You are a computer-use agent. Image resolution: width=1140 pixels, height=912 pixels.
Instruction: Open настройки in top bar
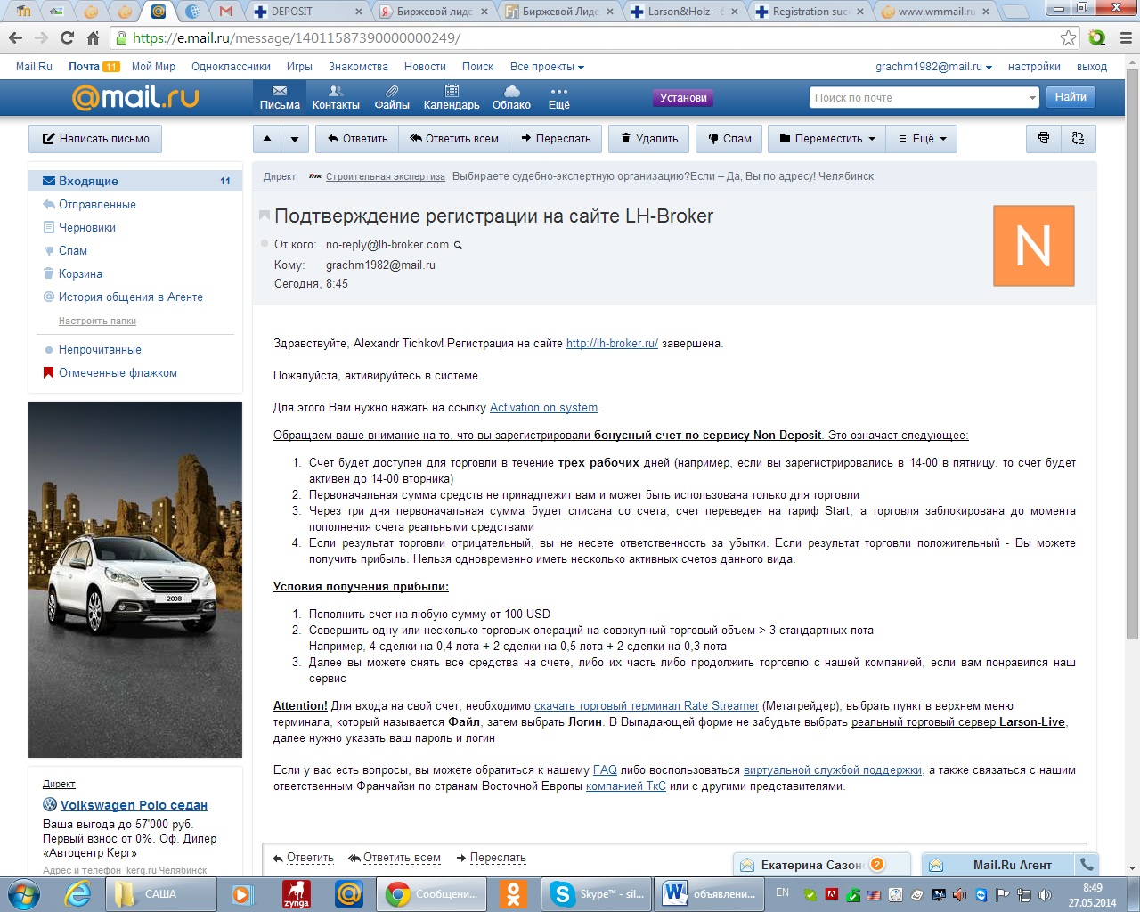[1034, 67]
